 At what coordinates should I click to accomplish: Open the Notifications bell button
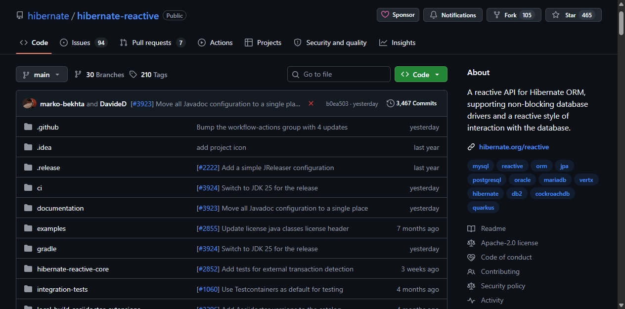[452, 15]
